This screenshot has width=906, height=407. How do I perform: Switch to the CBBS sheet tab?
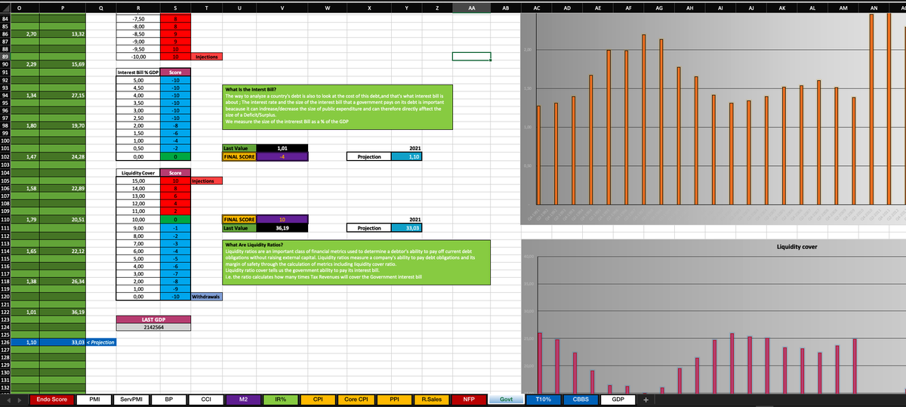581,399
